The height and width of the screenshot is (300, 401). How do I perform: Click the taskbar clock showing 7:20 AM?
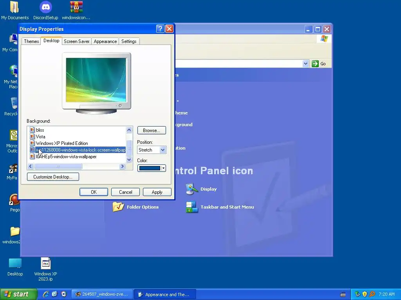387,294
